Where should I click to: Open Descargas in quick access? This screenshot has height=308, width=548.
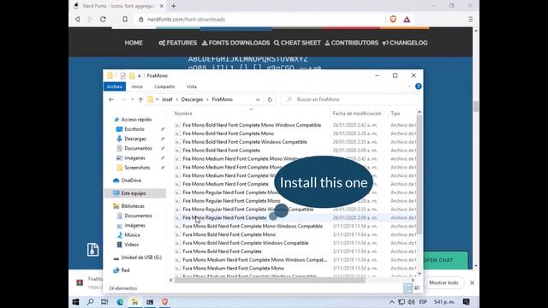(x=135, y=139)
